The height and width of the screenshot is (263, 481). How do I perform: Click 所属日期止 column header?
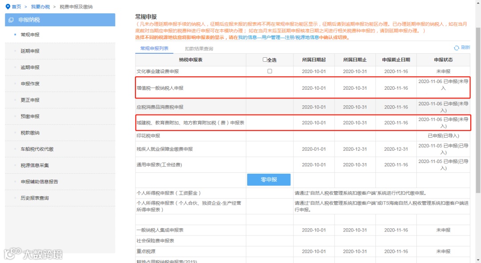tap(355, 60)
